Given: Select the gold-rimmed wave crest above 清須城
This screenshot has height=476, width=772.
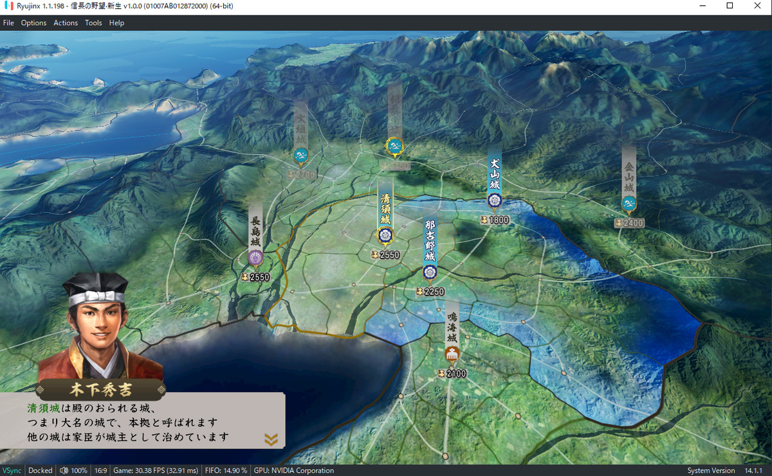Looking at the screenshot, I should 394,147.
